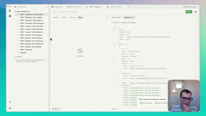Open the origin location/1 URL link
The image size is (206, 116).
[148, 69]
